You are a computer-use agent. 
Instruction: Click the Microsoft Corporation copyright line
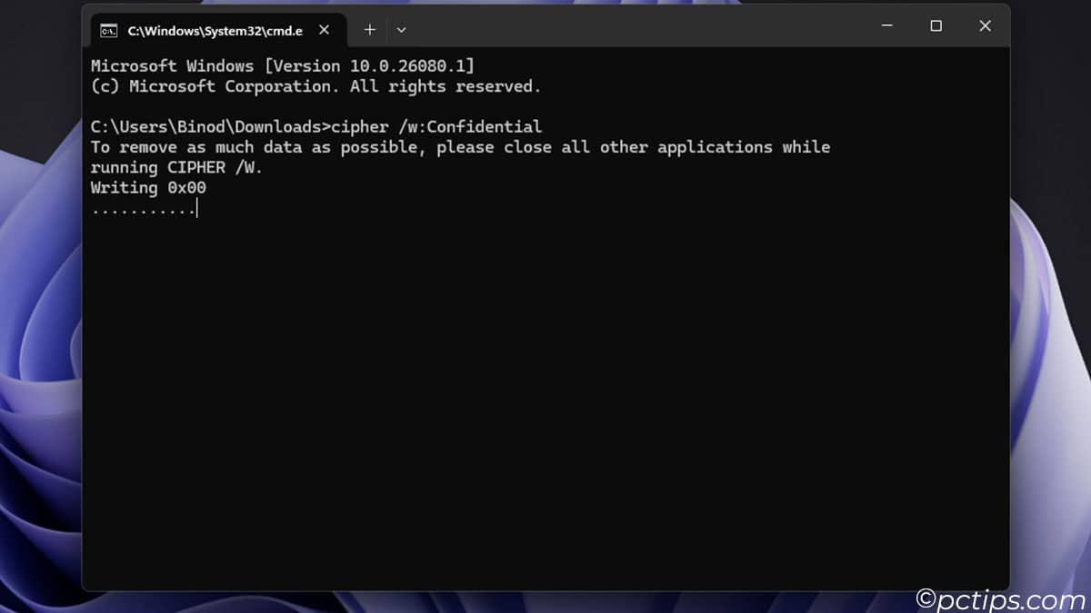point(315,86)
